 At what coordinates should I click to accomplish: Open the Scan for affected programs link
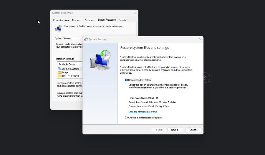[143, 112]
